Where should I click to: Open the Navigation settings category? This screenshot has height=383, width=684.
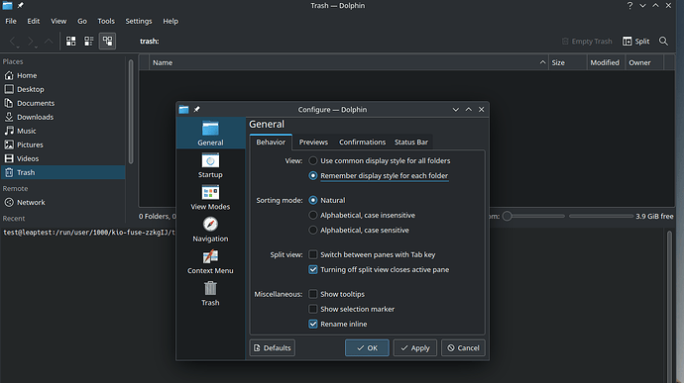pyautogui.click(x=210, y=230)
